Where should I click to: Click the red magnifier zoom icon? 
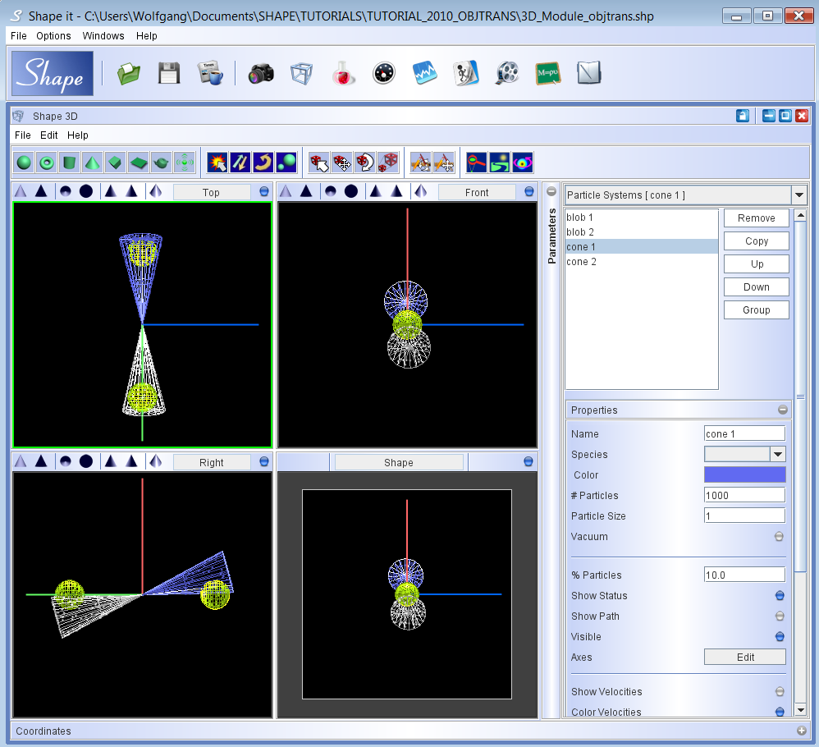coord(476,163)
